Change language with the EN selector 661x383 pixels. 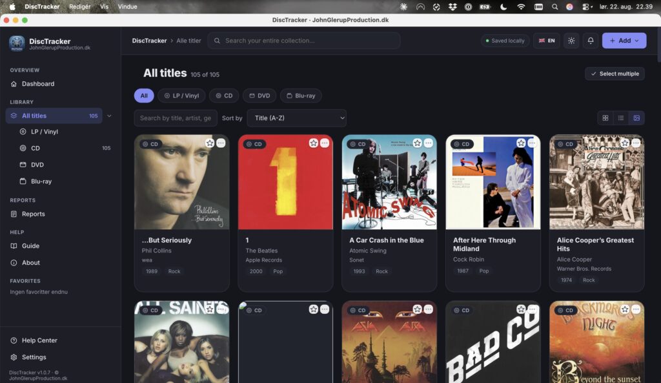546,41
